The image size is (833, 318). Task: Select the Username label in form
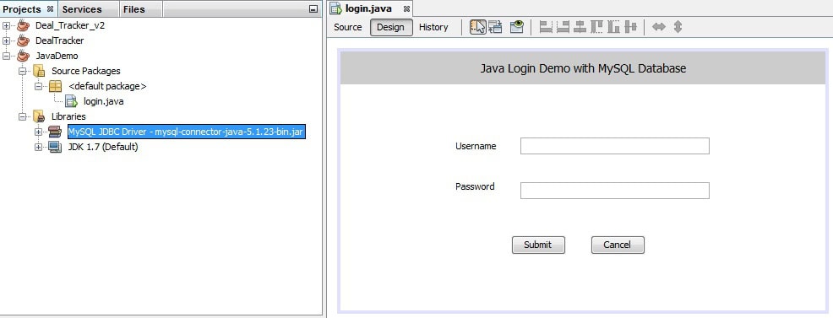click(x=476, y=146)
